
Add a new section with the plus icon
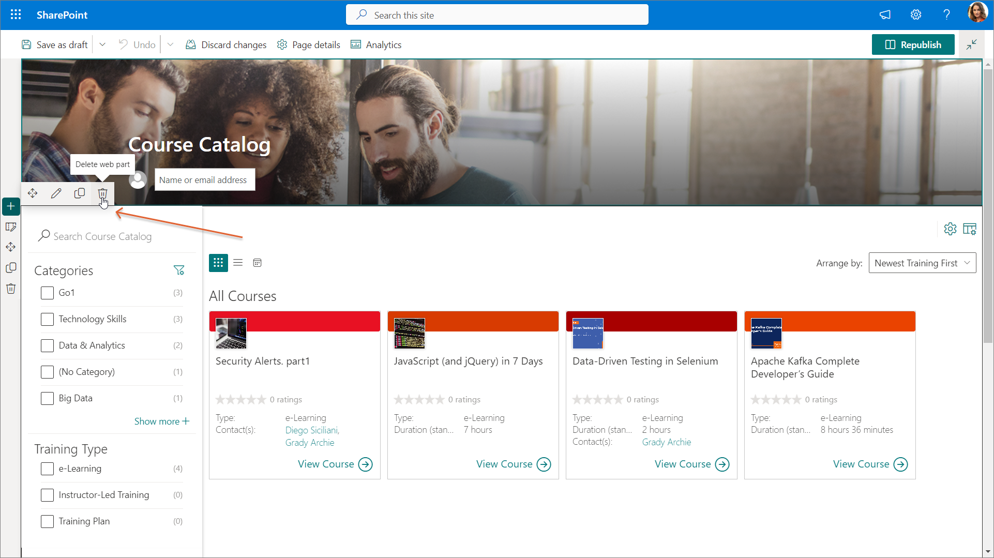tap(11, 206)
